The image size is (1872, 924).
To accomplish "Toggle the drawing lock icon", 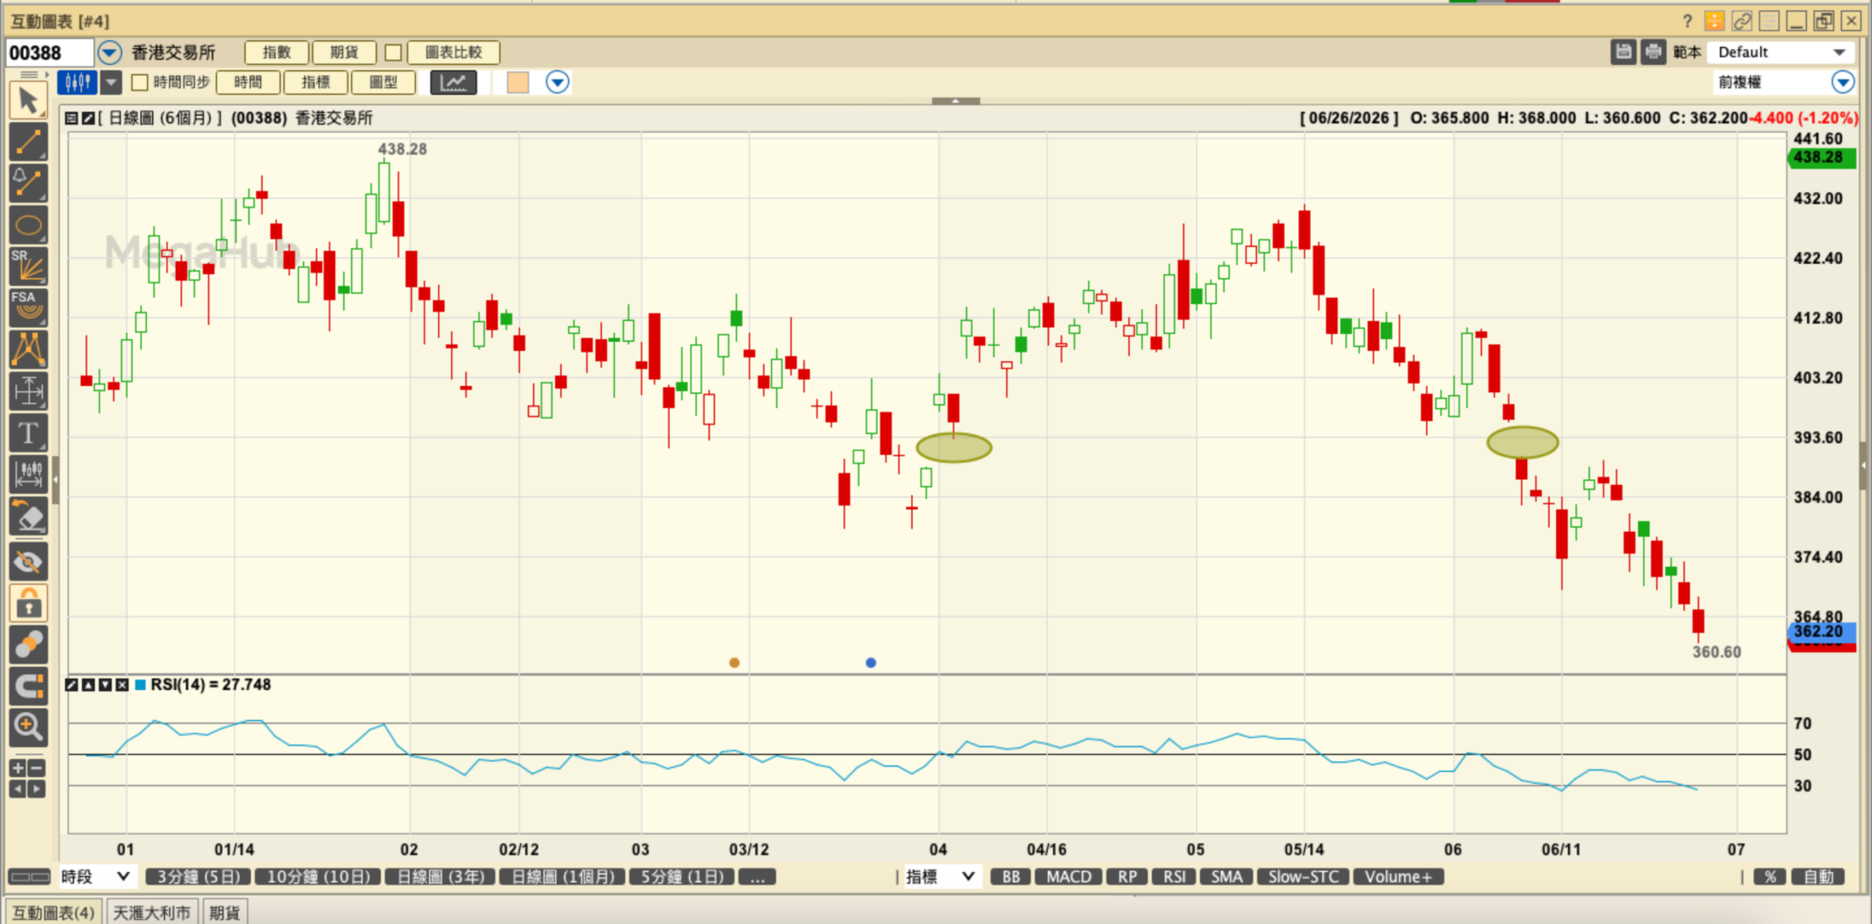I will 29,602.
